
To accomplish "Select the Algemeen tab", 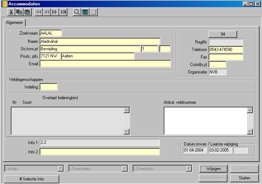I will (x=15, y=23).
